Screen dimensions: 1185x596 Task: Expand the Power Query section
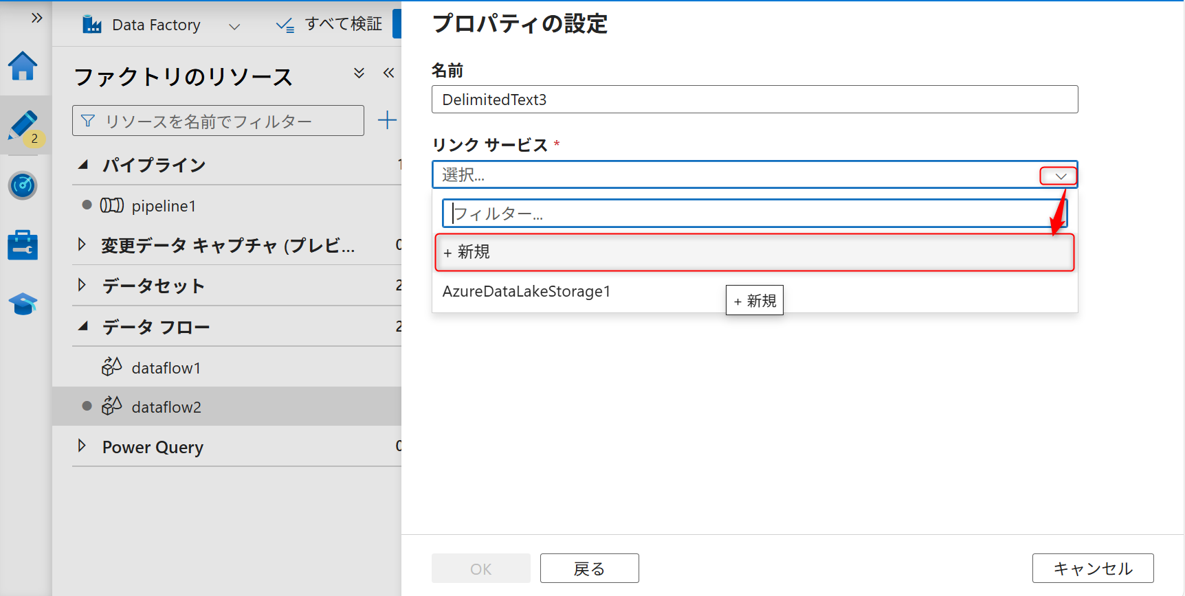point(82,446)
